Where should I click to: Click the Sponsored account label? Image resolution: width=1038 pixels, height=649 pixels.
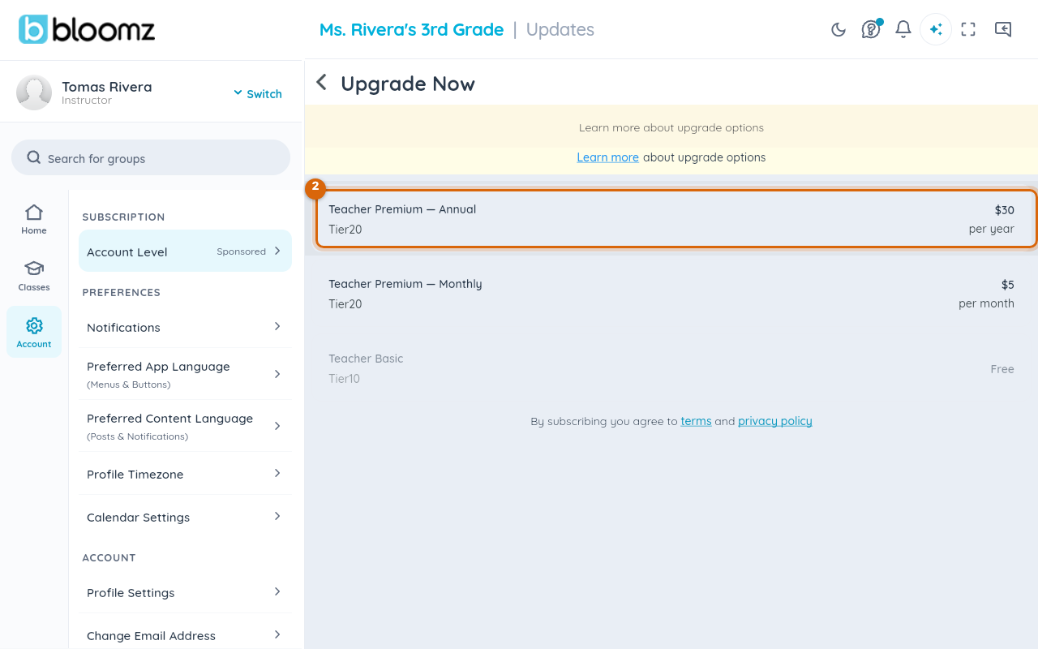[241, 251]
